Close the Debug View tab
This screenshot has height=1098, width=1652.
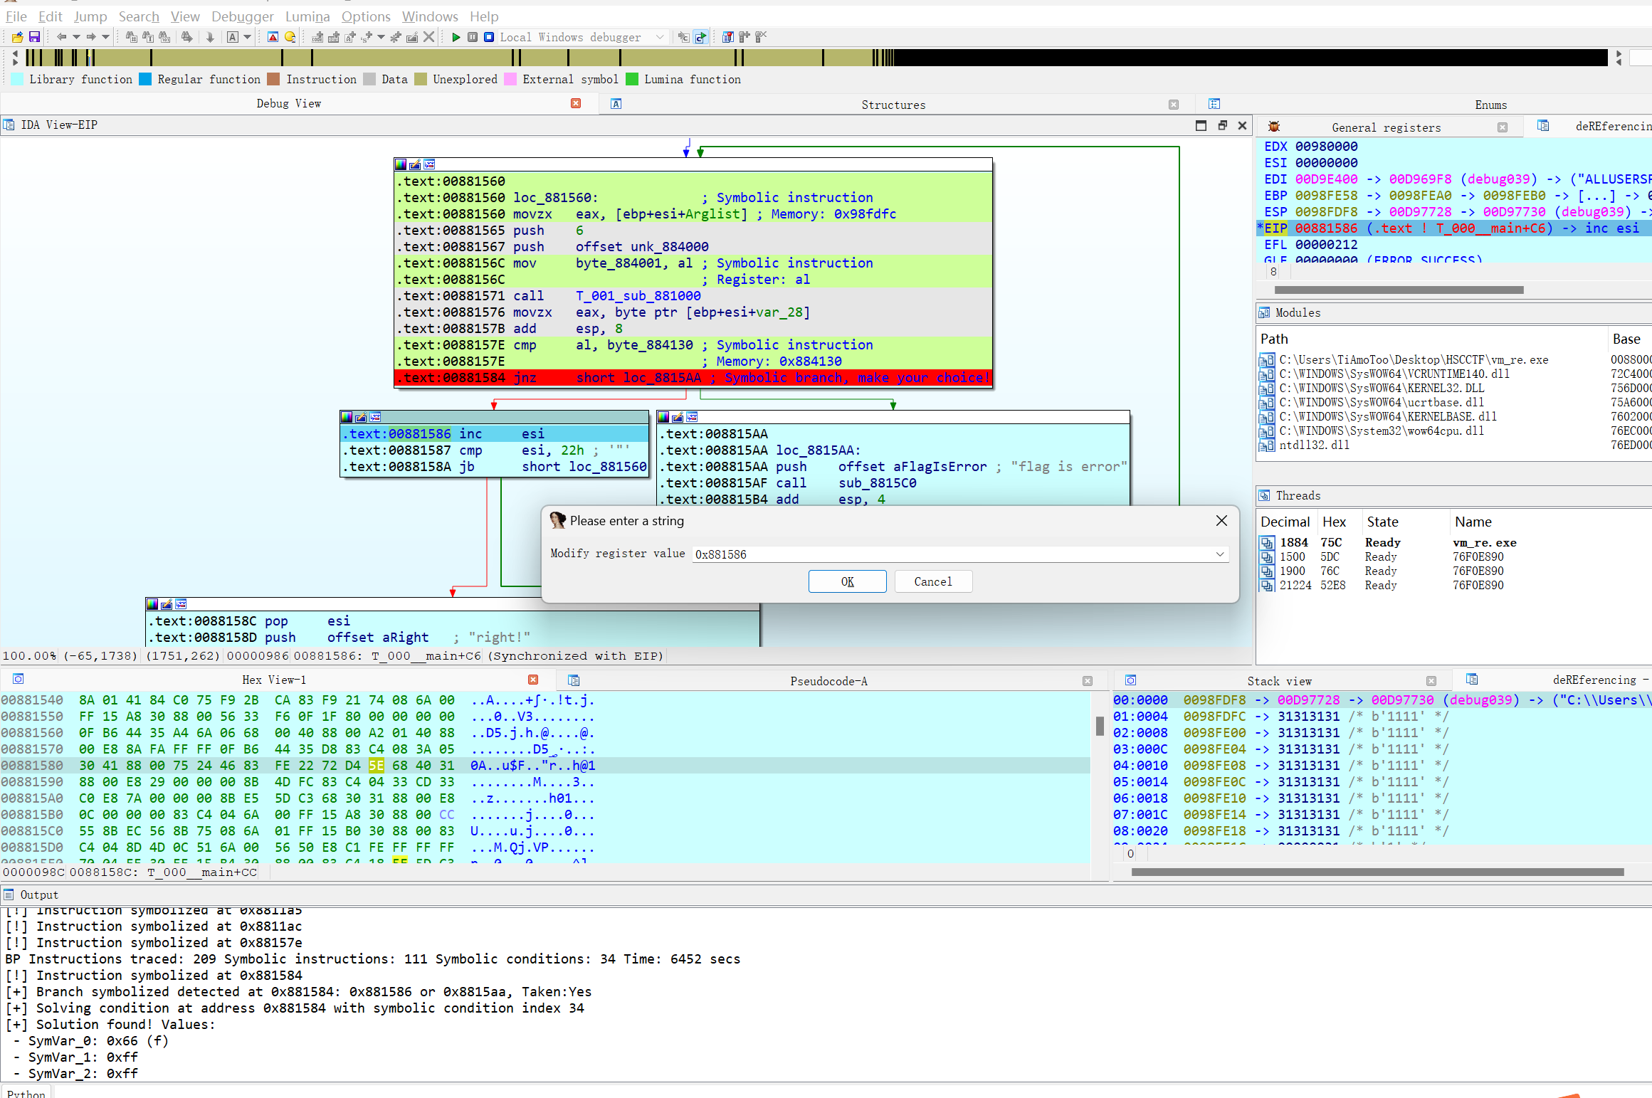576,103
